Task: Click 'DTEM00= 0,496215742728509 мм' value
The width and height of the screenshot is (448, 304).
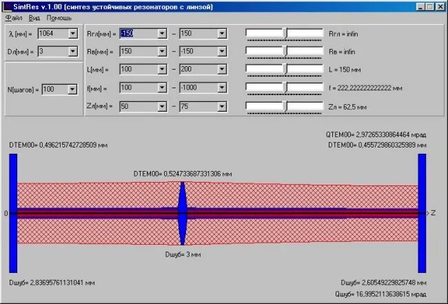Action: tap(59, 145)
